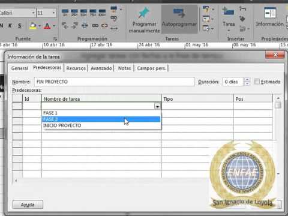288x216 pixels.
Task: Switch to the General tab
Action: click(20, 68)
